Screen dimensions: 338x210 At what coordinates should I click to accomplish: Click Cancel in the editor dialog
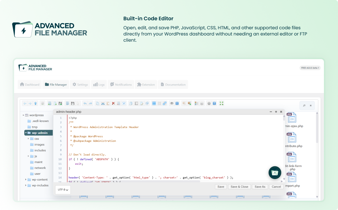pos(276,187)
